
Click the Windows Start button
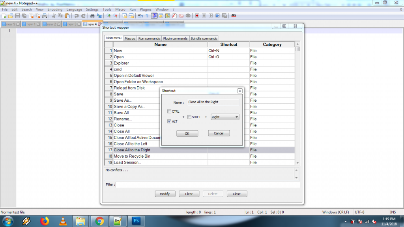[8, 221]
